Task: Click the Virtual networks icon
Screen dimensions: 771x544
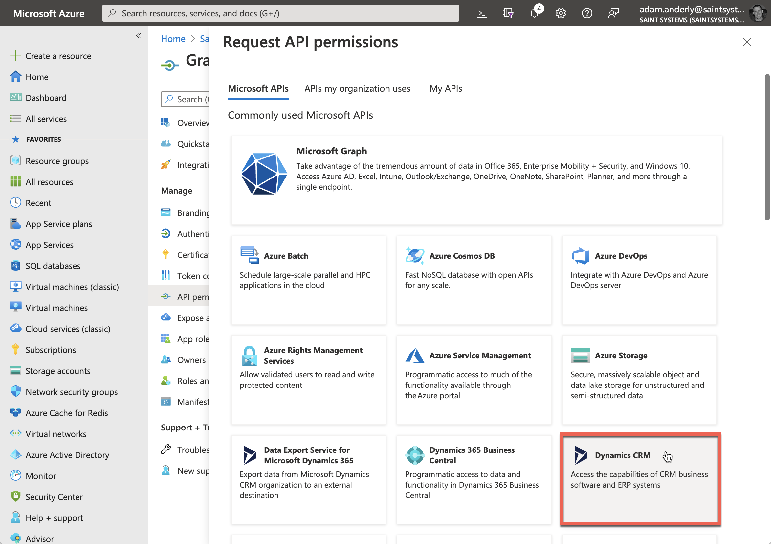Action: click(x=15, y=433)
